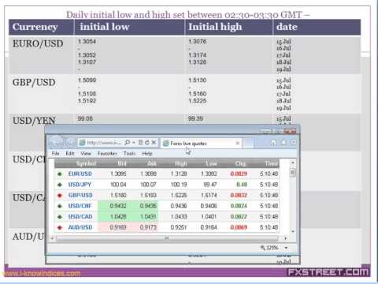The height and width of the screenshot is (284, 378).
Task: Open the File menu
Action: point(55,154)
